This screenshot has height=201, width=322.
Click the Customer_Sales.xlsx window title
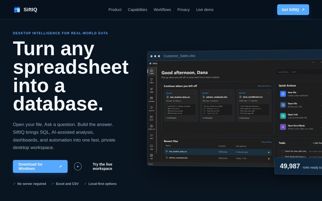(180, 56)
